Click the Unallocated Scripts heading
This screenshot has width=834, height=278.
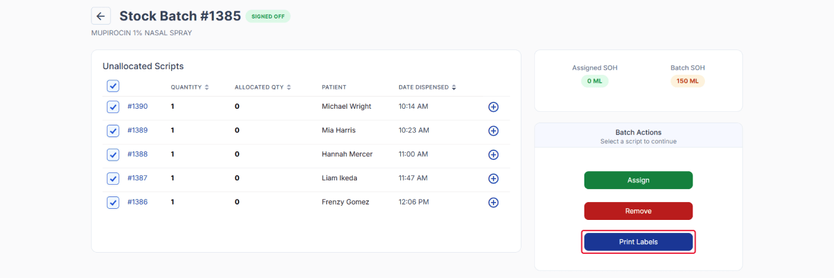pos(143,66)
